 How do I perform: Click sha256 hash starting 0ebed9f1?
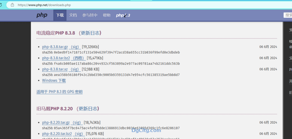(117, 52)
